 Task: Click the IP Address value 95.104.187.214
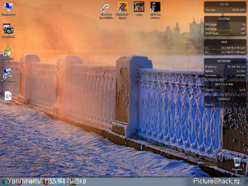click(236, 67)
